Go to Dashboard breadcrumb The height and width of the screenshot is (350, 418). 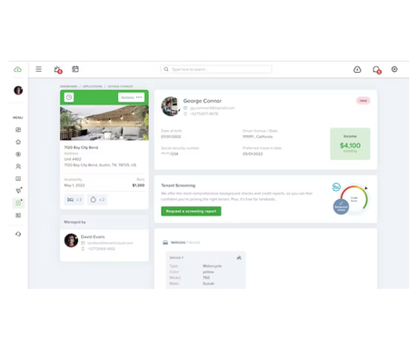pyautogui.click(x=69, y=86)
